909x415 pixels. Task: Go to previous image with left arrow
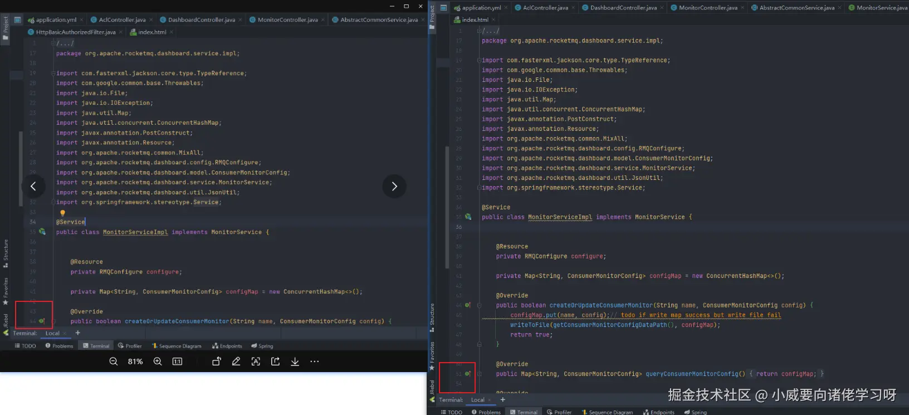(x=33, y=186)
